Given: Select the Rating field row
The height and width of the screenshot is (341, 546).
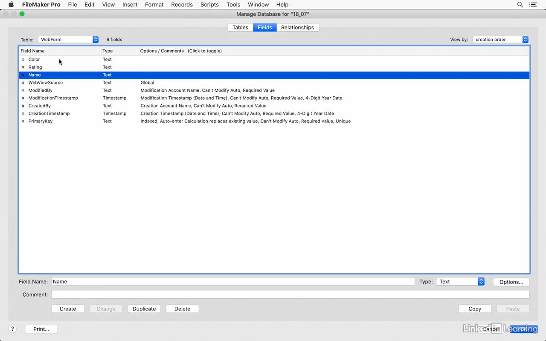Looking at the screenshot, I should point(274,67).
